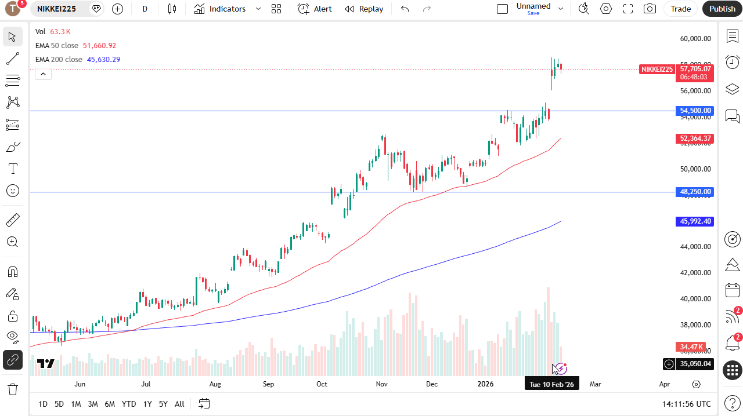743x416 pixels.
Task: Open the Fibonacci retracement tools
Action: coord(13,81)
